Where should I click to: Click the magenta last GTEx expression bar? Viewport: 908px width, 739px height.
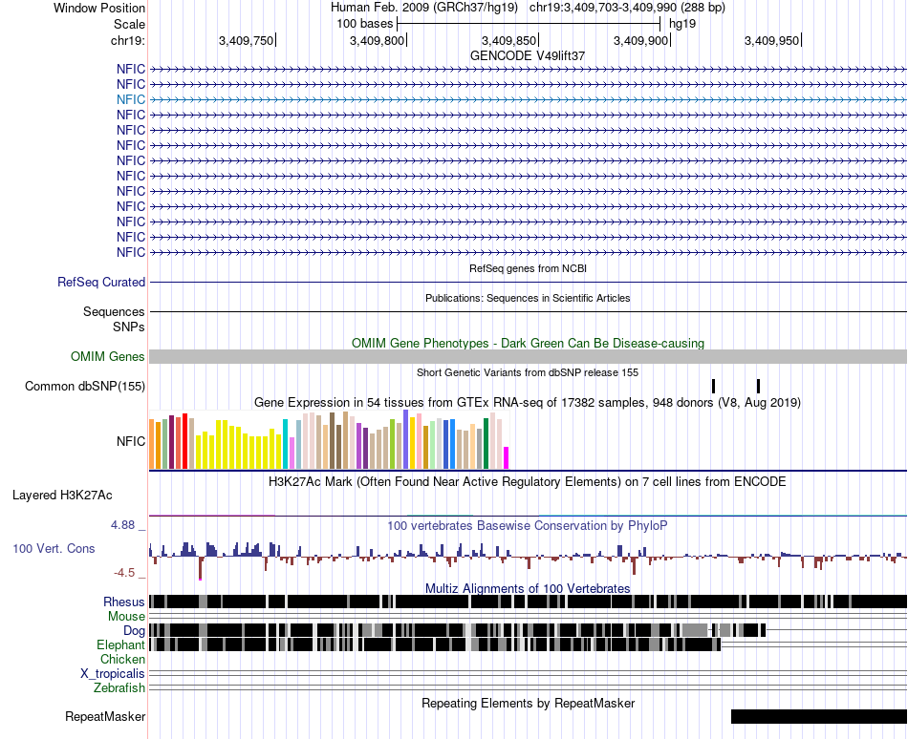click(507, 457)
